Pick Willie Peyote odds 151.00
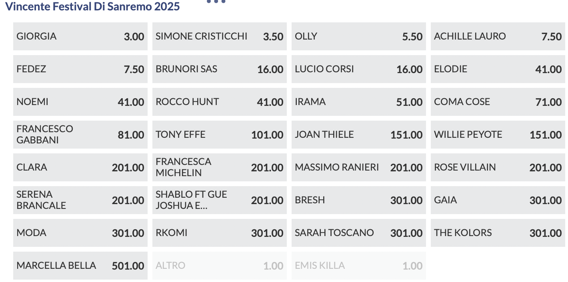568x282 pixels. [x=498, y=135]
